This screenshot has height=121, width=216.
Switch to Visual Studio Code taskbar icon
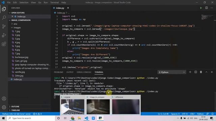pyautogui.click(x=86, y=118)
